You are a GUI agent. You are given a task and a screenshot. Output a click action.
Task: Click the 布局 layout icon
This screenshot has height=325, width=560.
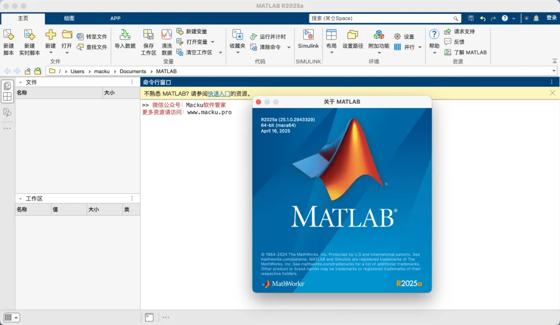(331, 35)
